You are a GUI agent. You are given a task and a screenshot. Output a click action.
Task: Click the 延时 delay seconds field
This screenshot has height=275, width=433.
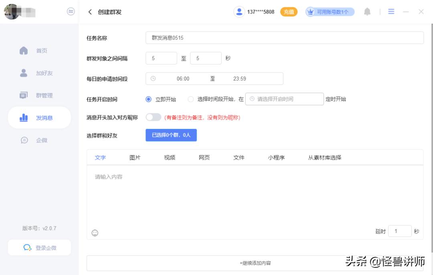coord(400,231)
